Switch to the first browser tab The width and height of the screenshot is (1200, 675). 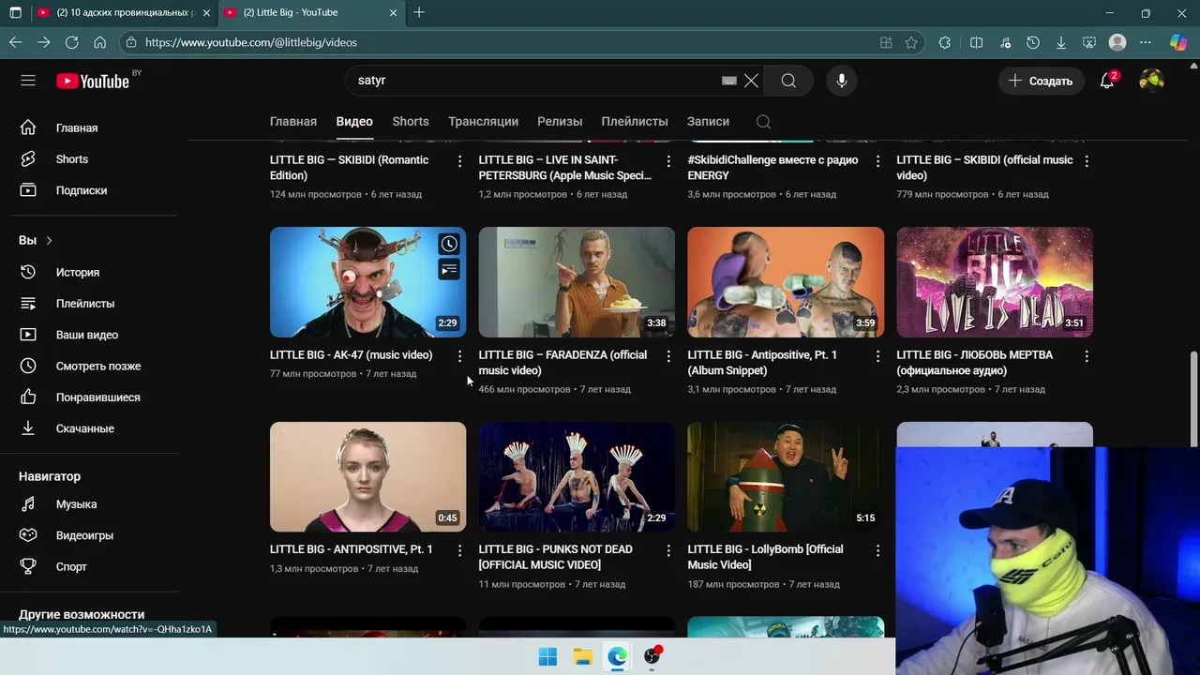pyautogui.click(x=123, y=13)
